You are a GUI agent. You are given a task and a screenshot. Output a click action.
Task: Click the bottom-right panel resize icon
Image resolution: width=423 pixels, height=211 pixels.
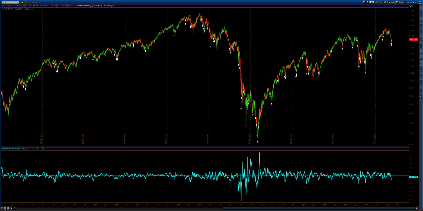(417, 208)
